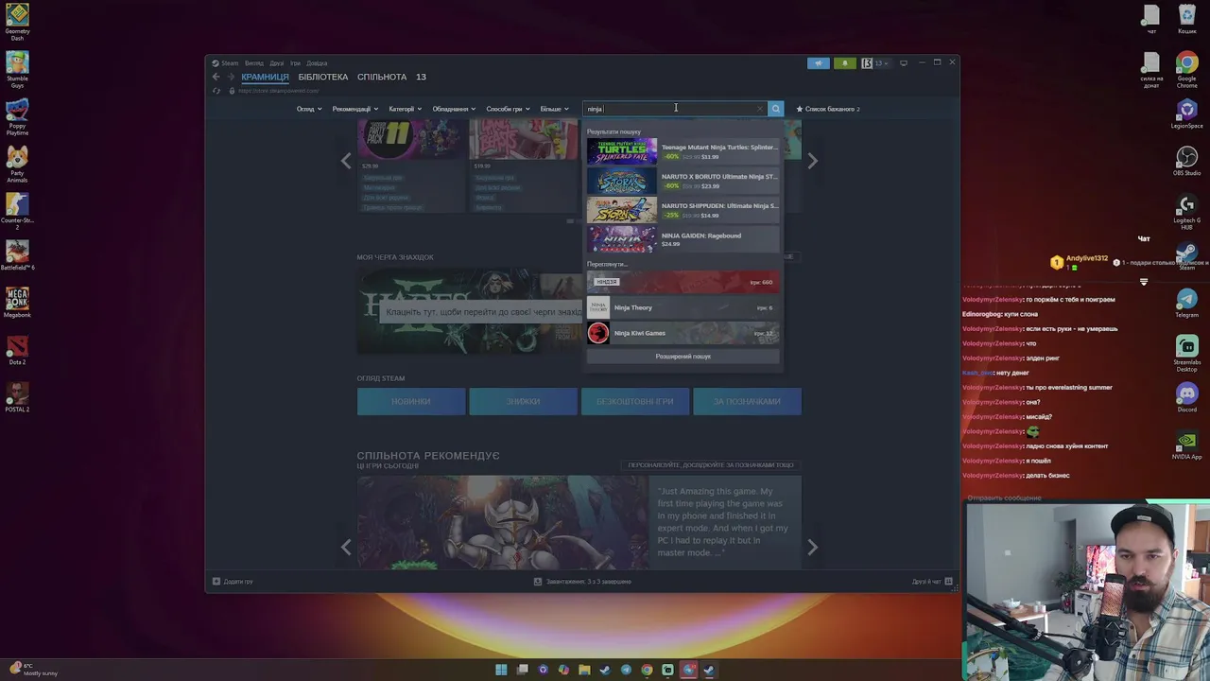This screenshot has height=681, width=1210.
Task: Open Battlefield 6 desktop shortcut
Action: [17, 255]
